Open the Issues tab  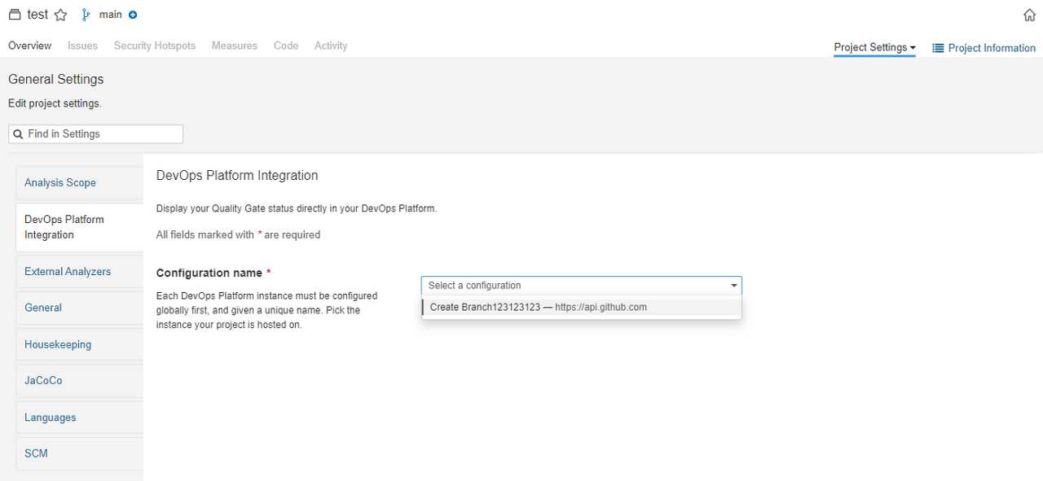coord(82,46)
